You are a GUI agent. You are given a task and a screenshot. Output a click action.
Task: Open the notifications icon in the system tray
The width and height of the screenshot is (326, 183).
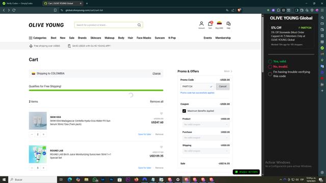(321, 179)
